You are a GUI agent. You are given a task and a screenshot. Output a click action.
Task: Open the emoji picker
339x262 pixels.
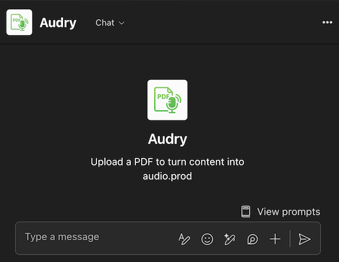click(207, 239)
